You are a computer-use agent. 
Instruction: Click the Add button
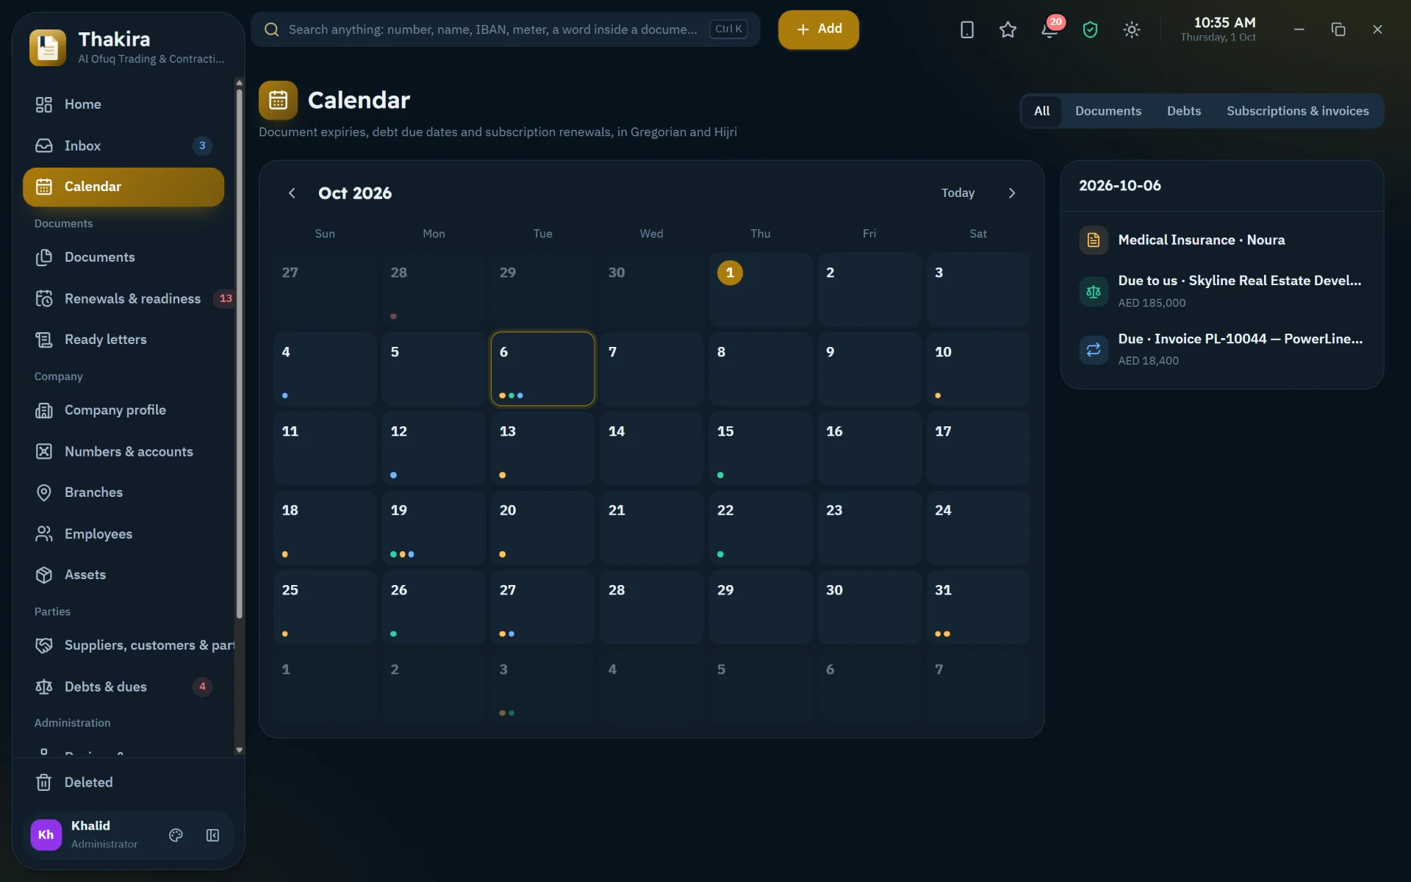click(x=819, y=29)
